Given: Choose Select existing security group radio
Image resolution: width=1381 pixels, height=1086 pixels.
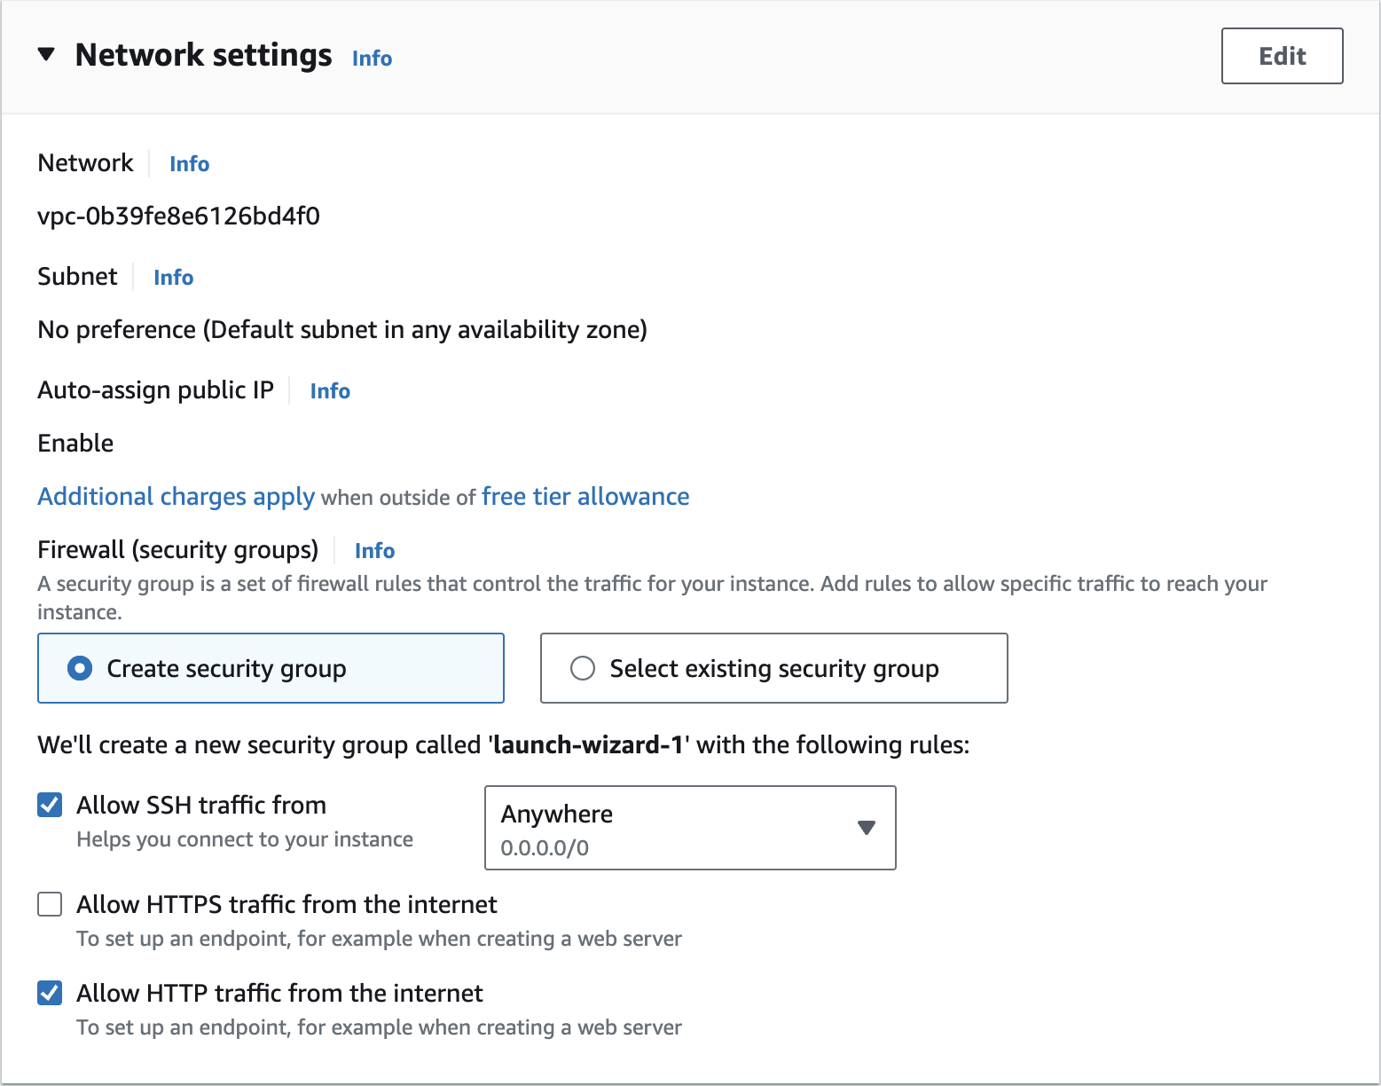Looking at the screenshot, I should pyautogui.click(x=583, y=668).
